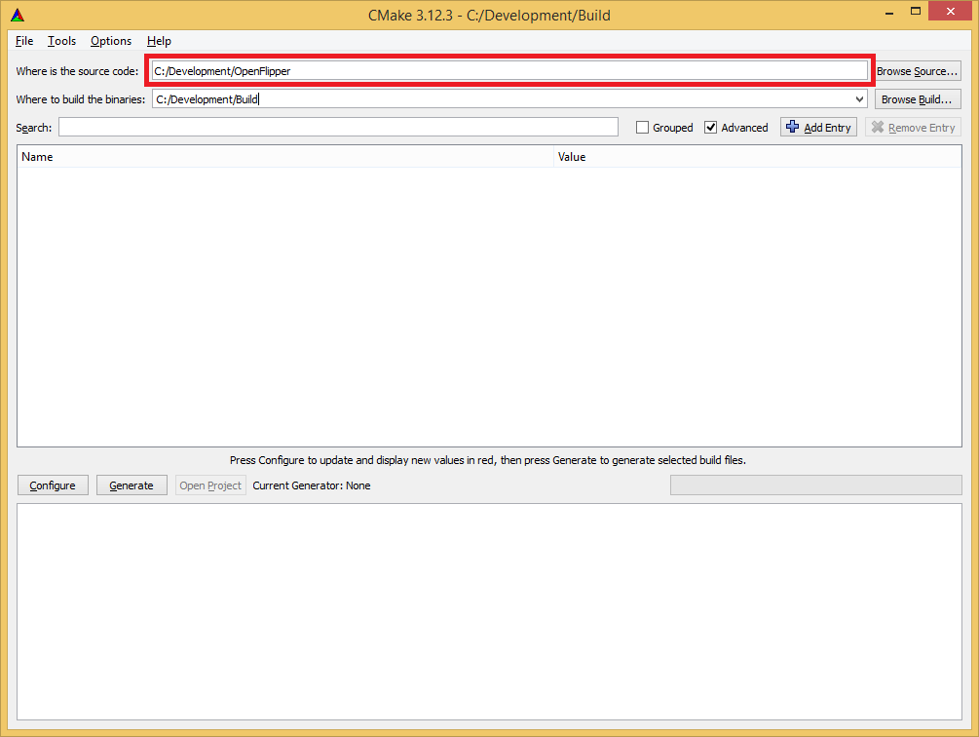Open the Help menu
This screenshot has width=979, height=737.
click(159, 41)
